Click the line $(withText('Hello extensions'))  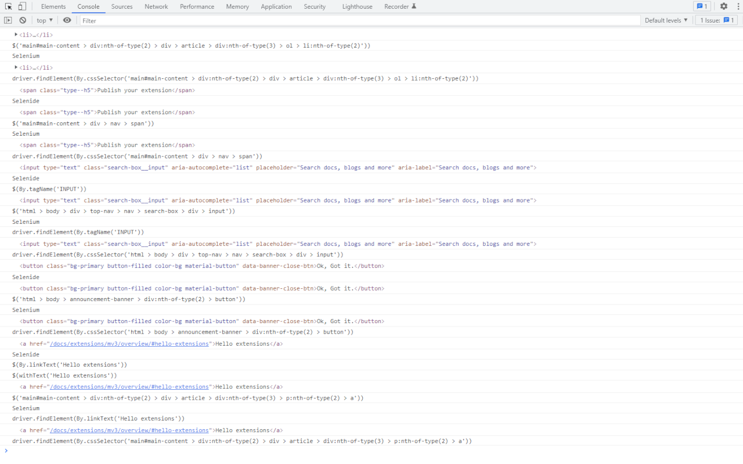point(64,375)
